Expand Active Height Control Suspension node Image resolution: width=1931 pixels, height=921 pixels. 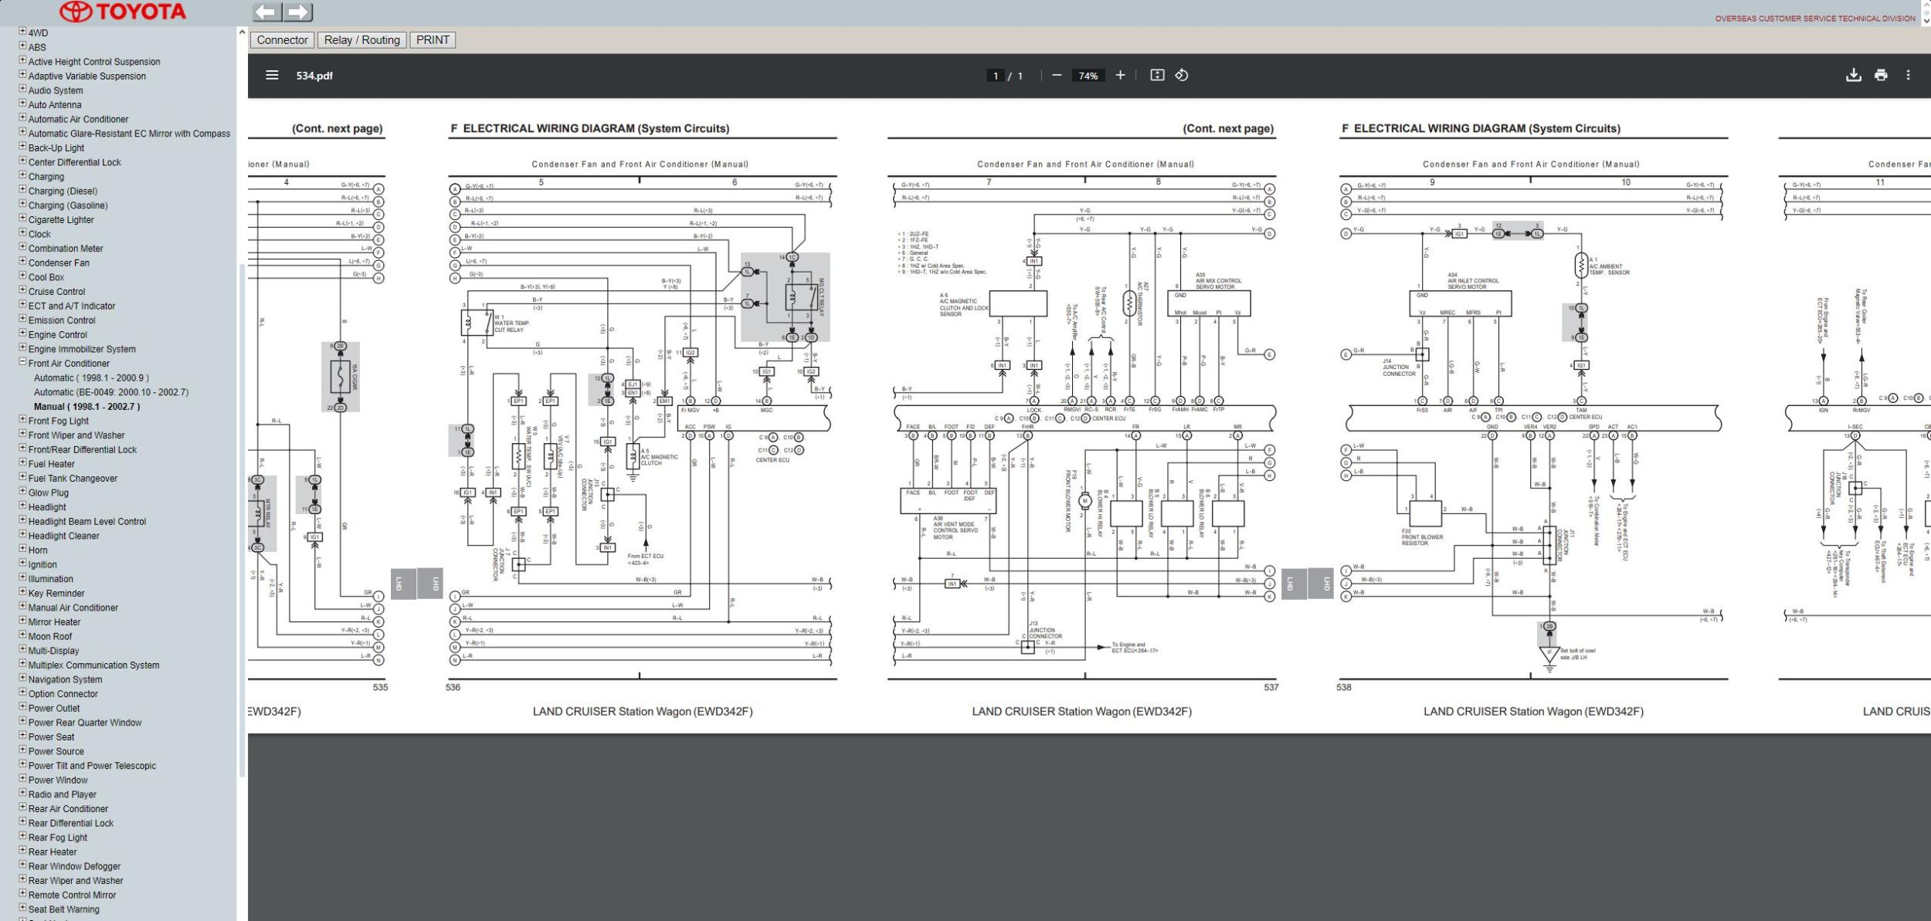[22, 61]
